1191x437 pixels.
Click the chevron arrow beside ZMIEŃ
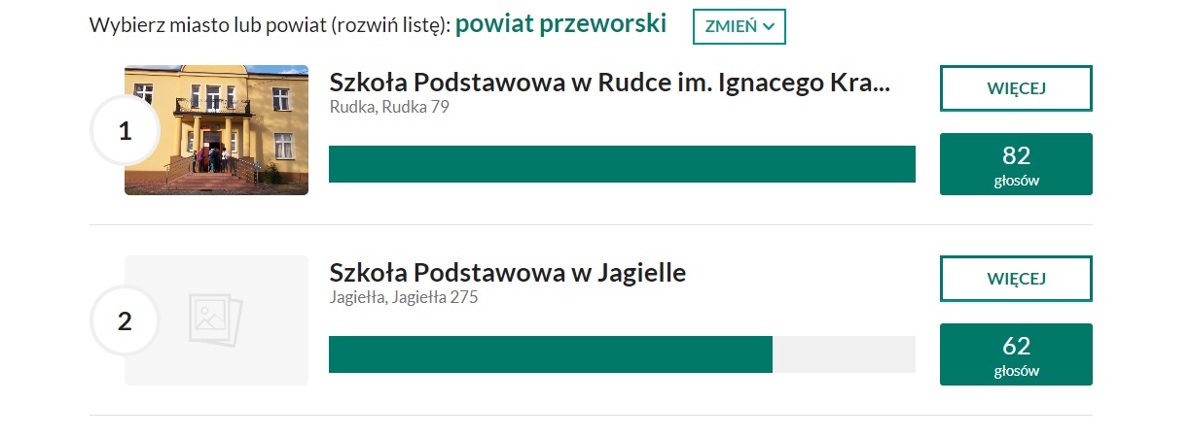(x=769, y=27)
